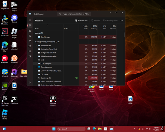Select the Riot Client desktop icon
The image size is (165, 132).
coord(5,59)
